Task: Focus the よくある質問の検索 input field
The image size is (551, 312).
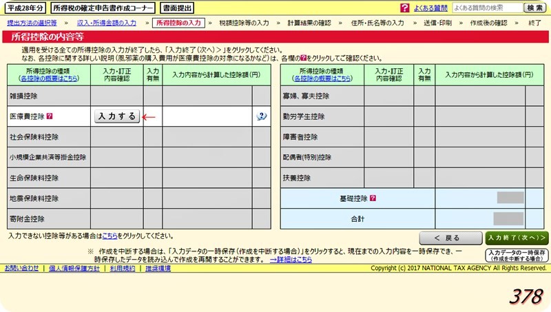Action: click(488, 8)
